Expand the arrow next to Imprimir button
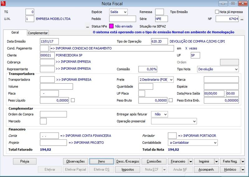 [x=216, y=161]
